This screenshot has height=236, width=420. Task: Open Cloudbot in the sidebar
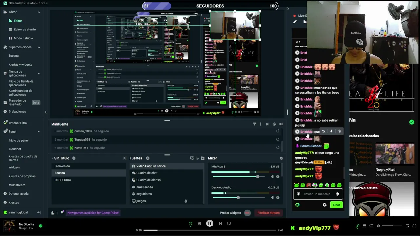15,149
